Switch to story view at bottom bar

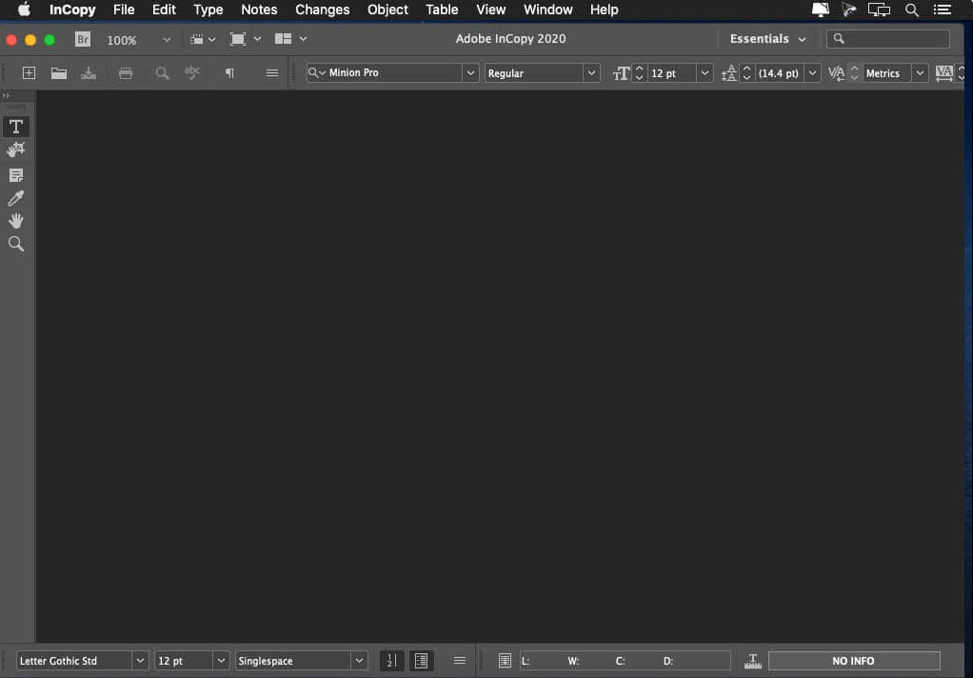pos(422,660)
